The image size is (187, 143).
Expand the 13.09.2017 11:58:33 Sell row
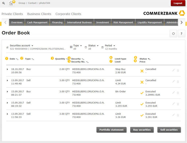(x=7, y=114)
